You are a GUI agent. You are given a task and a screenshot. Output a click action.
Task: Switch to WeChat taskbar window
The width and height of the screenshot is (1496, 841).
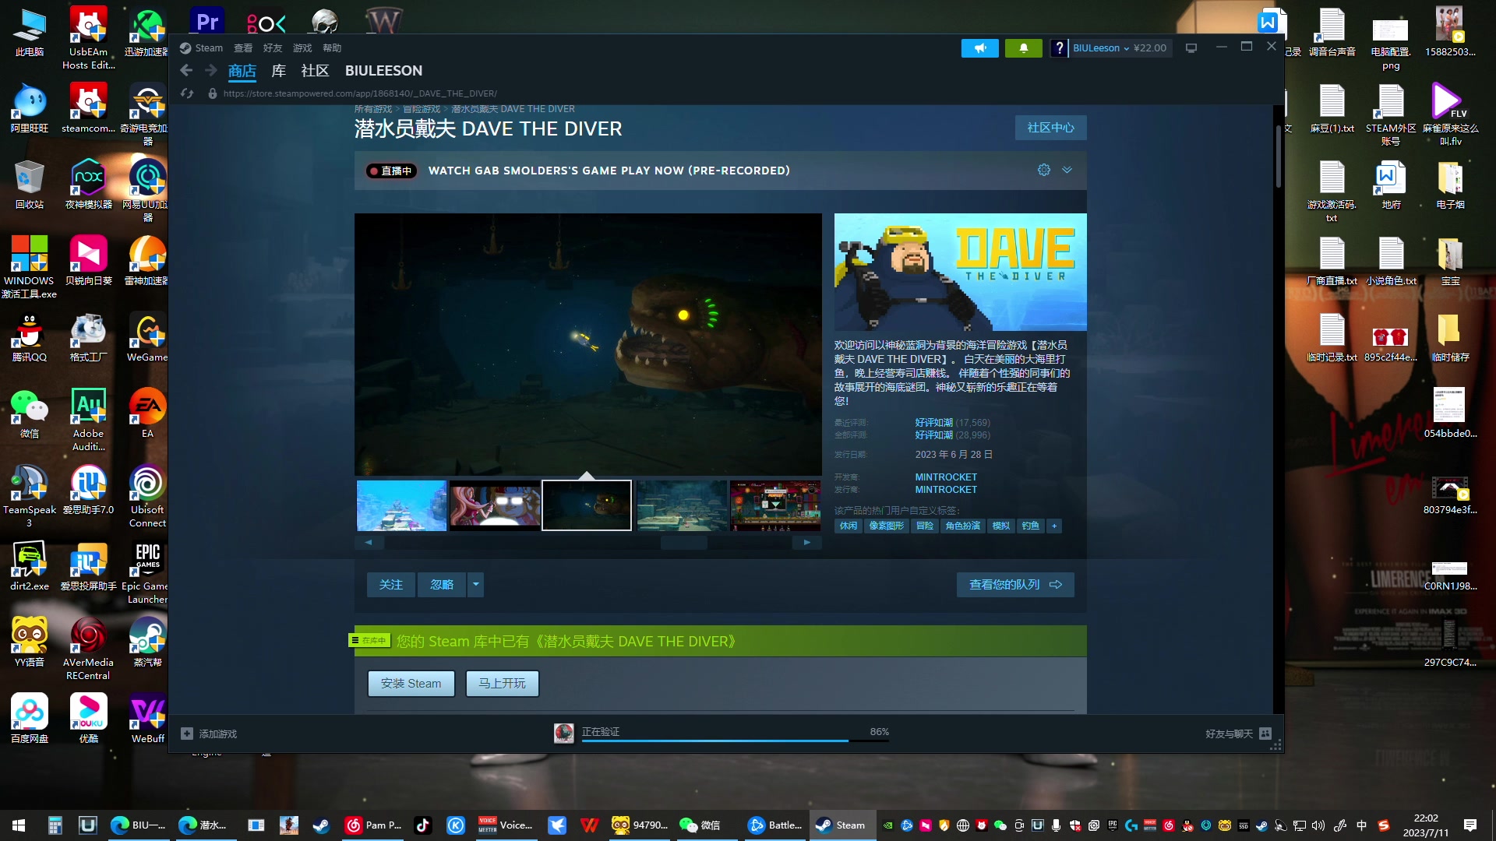(x=700, y=825)
